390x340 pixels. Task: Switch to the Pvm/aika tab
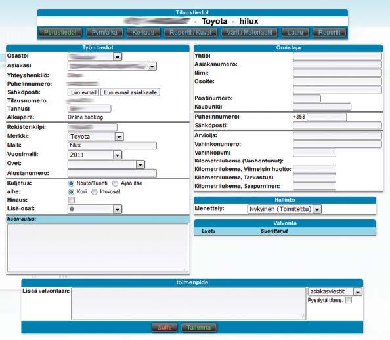(104, 32)
